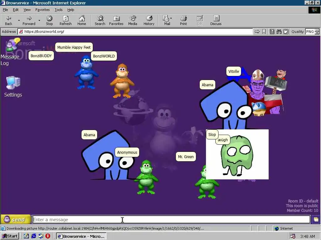
Task: Launch Internet Explorer from Quick Launch
Action: (x=34, y=236)
